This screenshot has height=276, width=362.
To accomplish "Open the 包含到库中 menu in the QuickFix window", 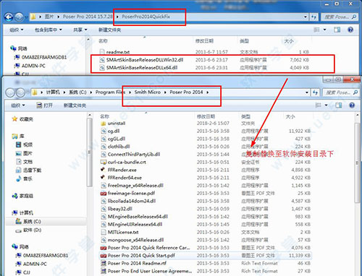I will point(49,30).
